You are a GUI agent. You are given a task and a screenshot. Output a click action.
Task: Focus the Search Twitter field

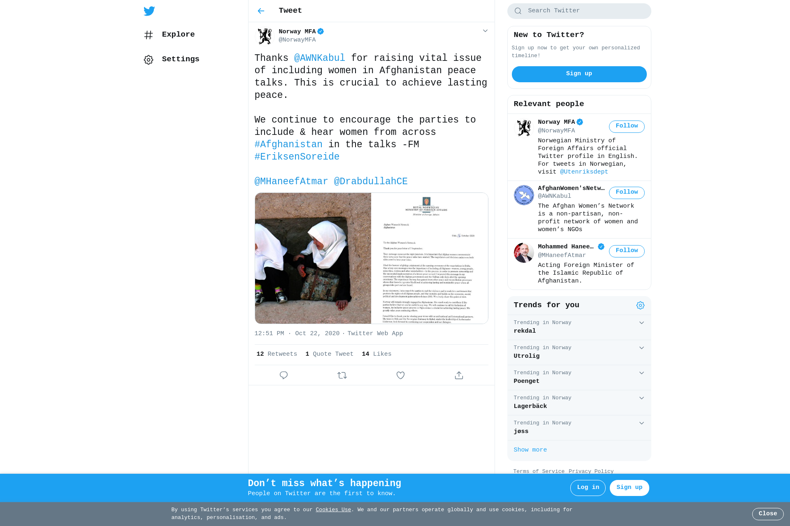tap(579, 11)
